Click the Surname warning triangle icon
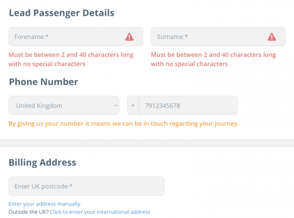This screenshot has width=294, height=218. [272, 37]
